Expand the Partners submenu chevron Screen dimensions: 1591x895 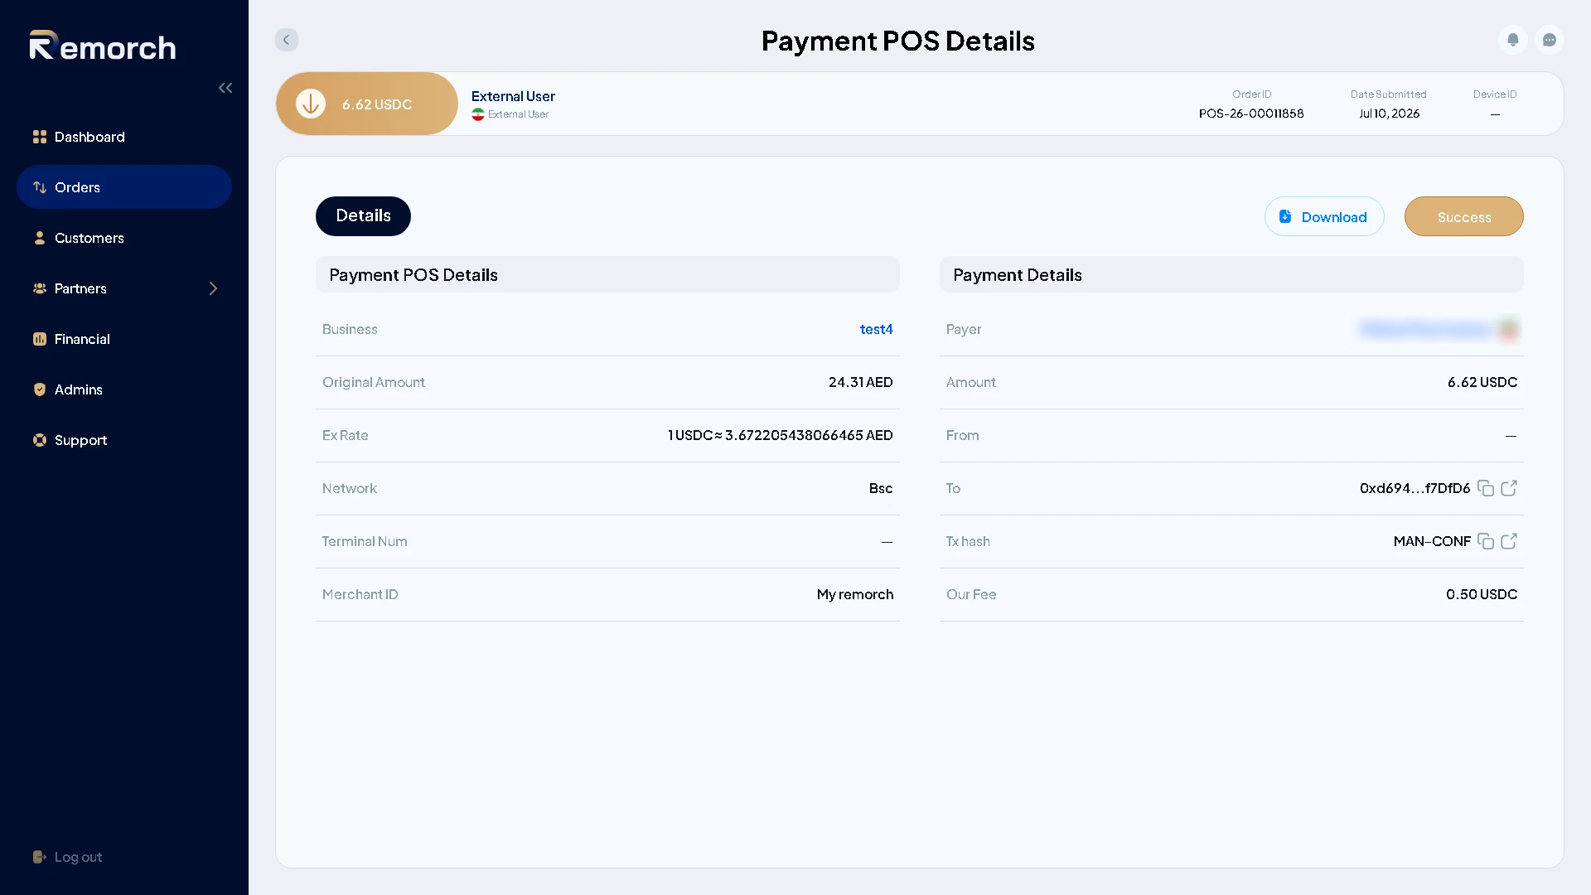coord(213,288)
